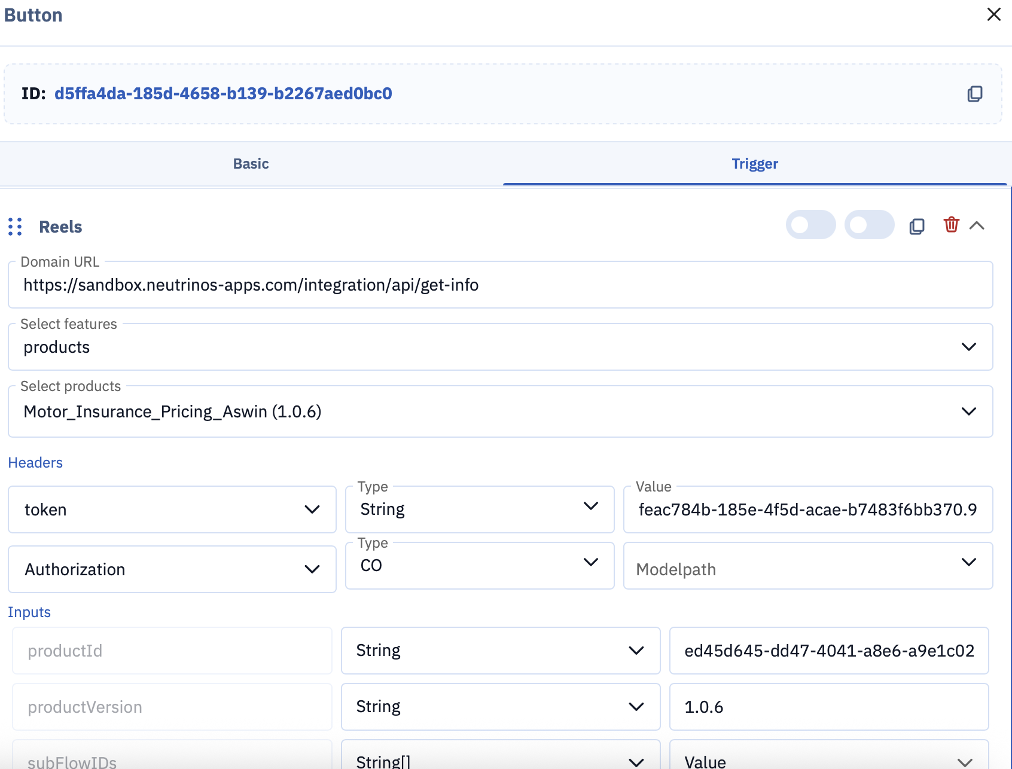Screen dimensions: 1012x769
Task: Copy the component ID to clipboard
Action: 975,94
